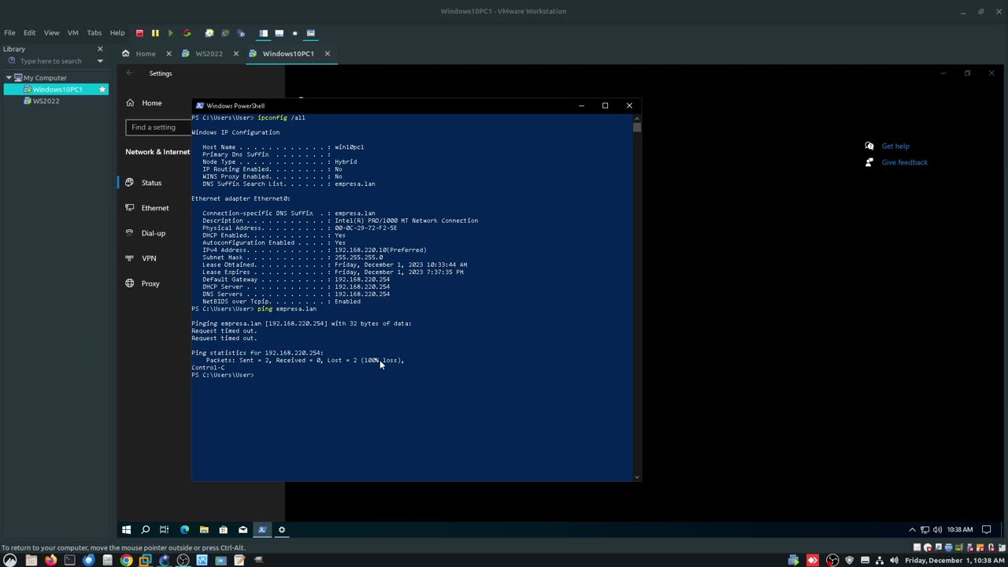Click the Get help link
This screenshot has width=1008, height=567.
pos(895,146)
